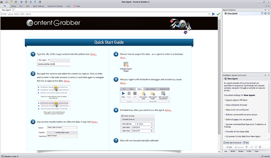Click the Selection count icon in status bar

(2, 156)
